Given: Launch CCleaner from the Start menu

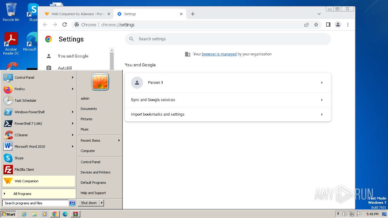Looking at the screenshot, I should [x=38, y=135].
